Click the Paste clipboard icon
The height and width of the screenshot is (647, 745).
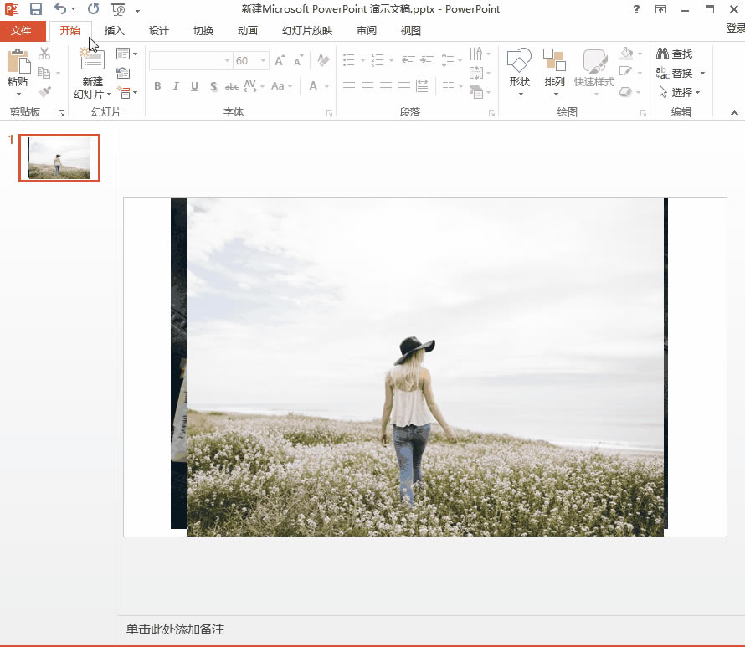[18, 61]
